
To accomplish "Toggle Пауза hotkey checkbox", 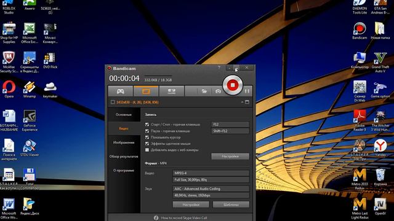I will 147,131.
